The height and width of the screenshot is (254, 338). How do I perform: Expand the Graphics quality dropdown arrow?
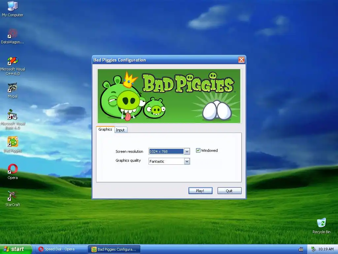click(x=187, y=161)
